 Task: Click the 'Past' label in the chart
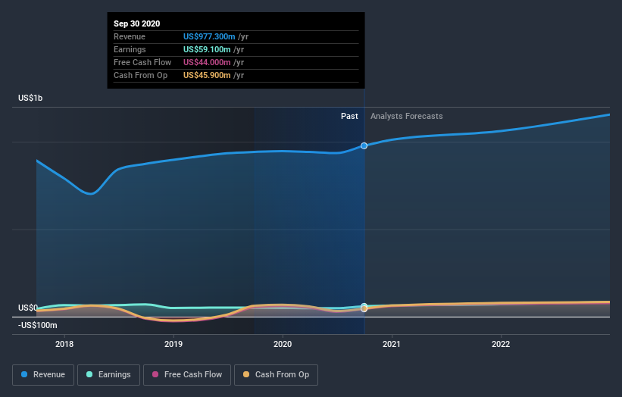349,116
